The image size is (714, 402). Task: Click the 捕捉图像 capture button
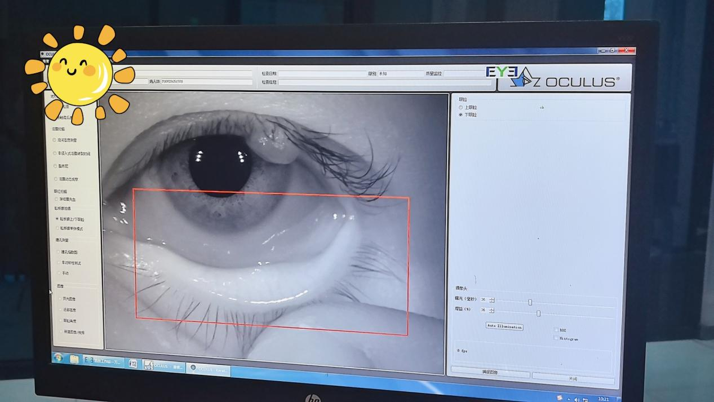pos(490,373)
